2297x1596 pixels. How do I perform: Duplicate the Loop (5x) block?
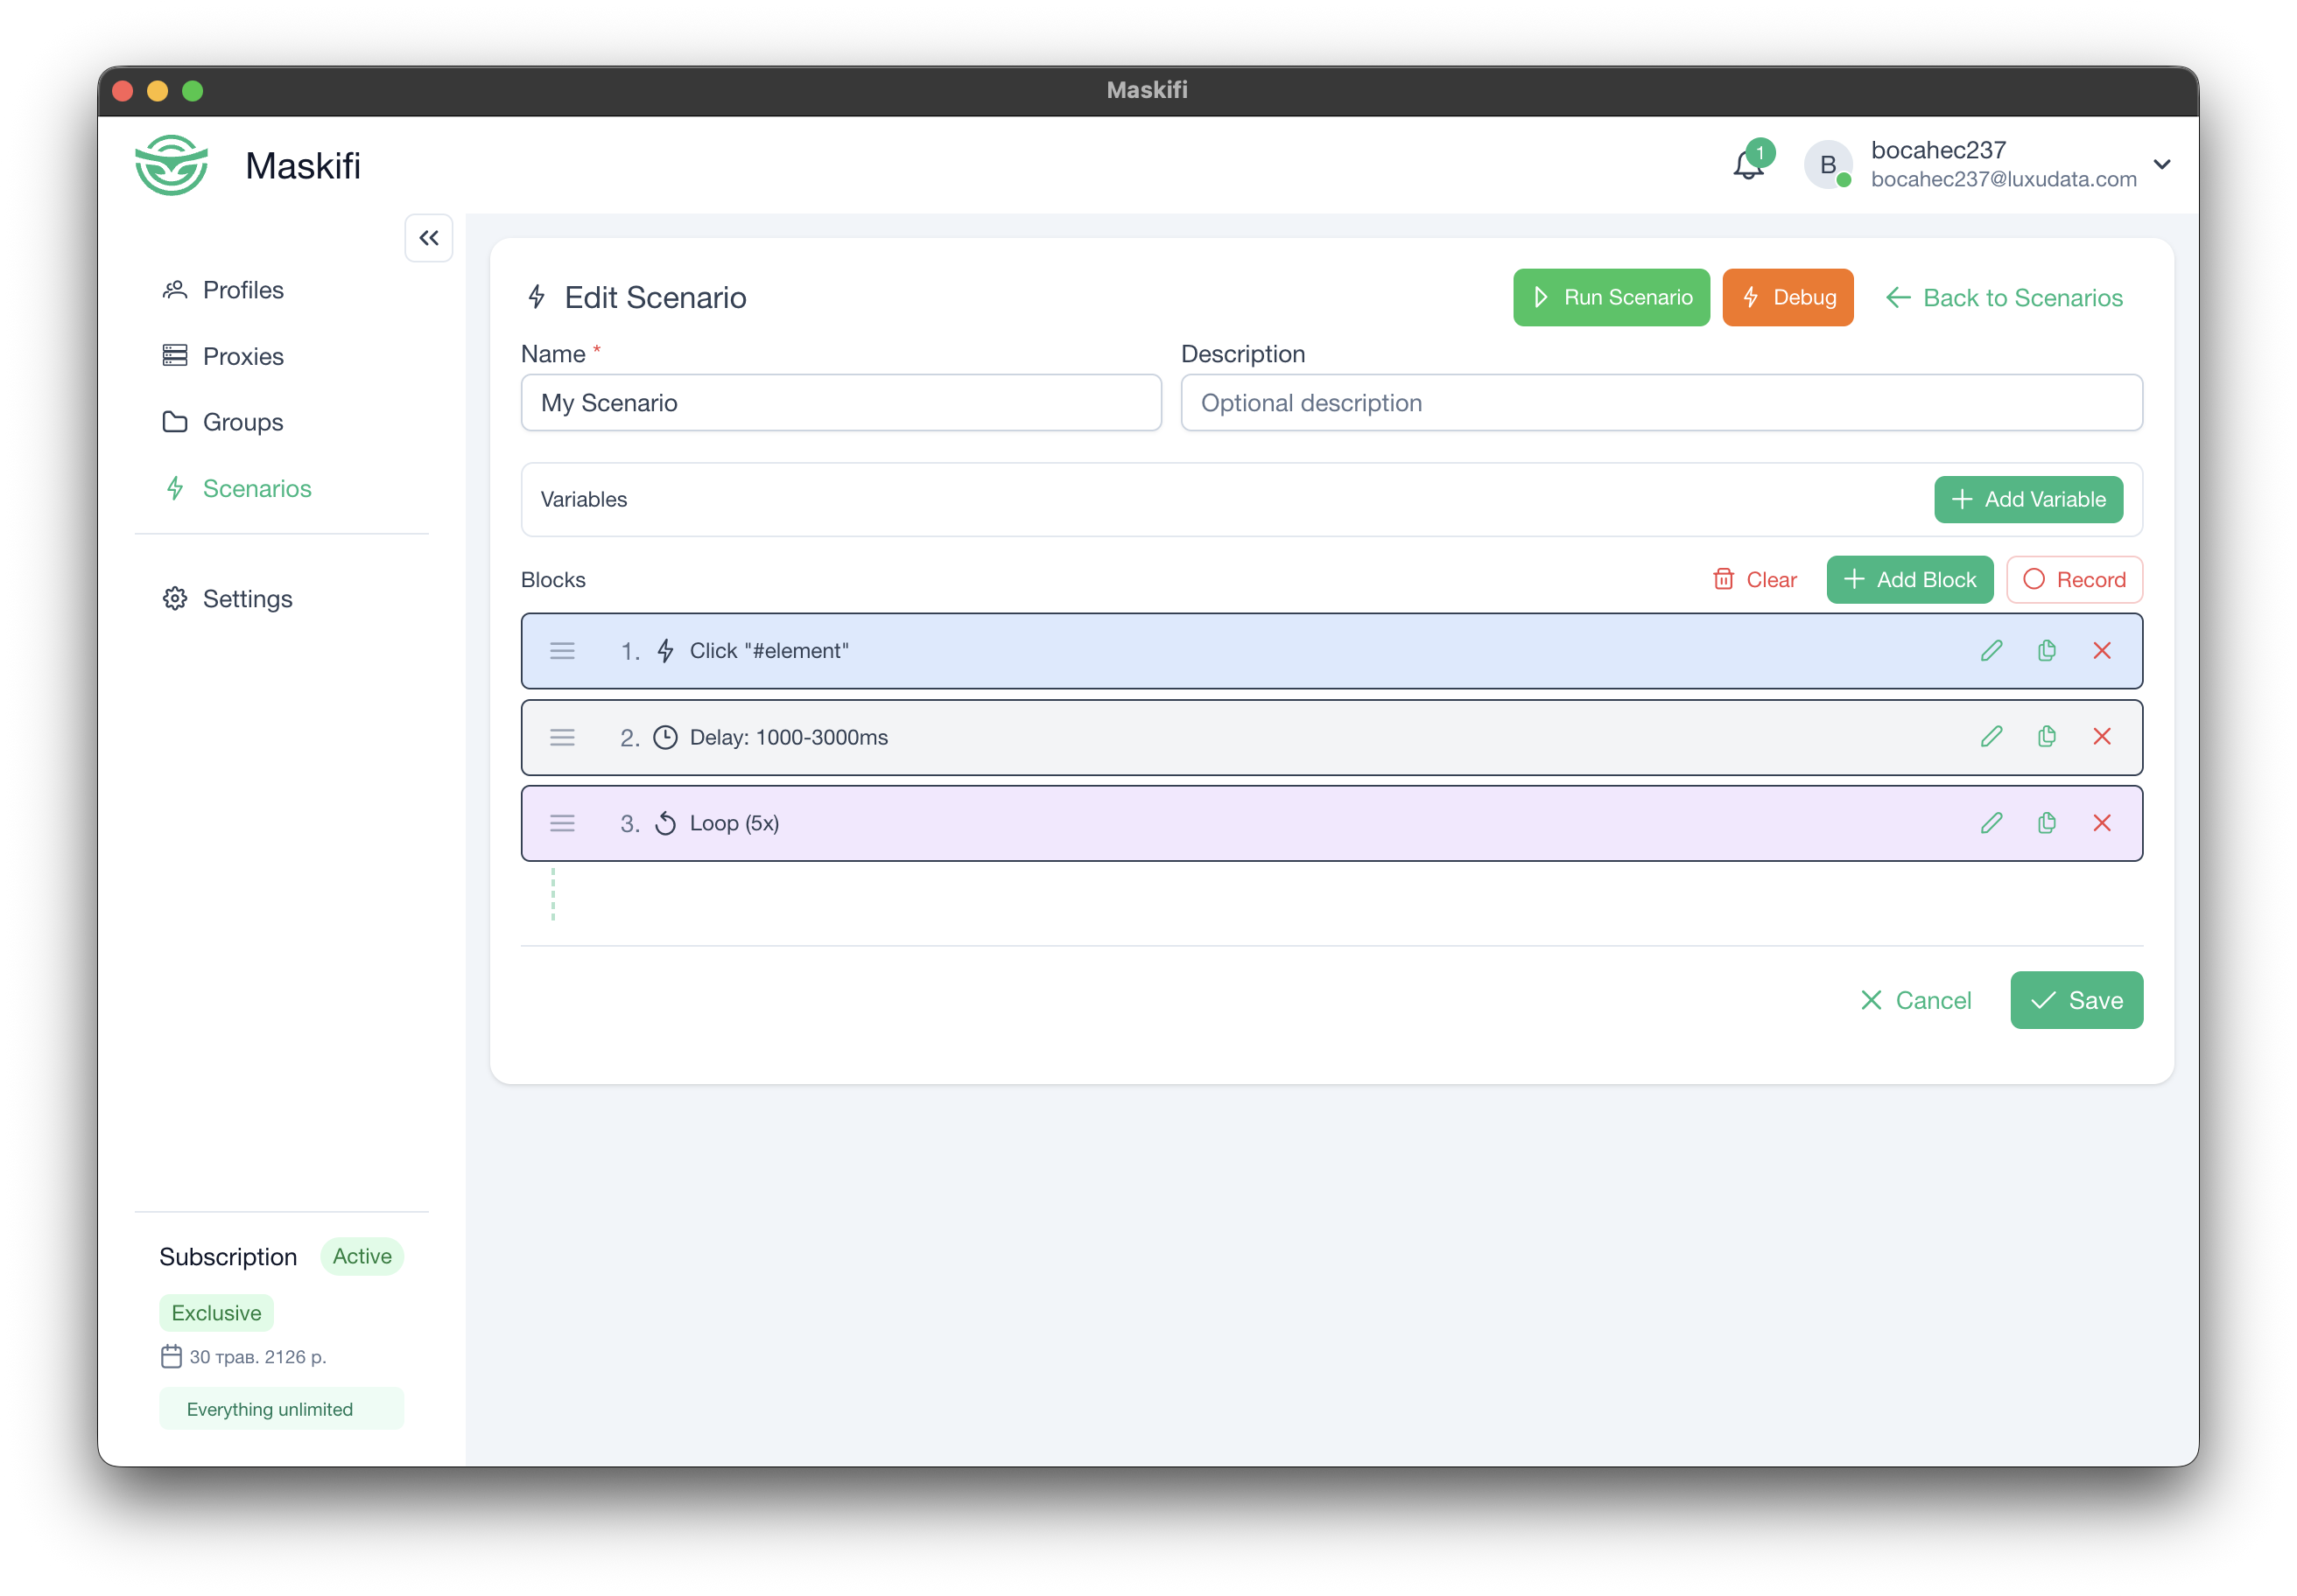(x=2046, y=823)
